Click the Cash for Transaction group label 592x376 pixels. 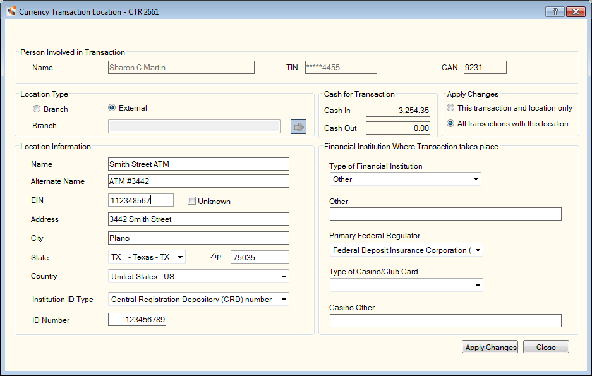[x=359, y=94]
